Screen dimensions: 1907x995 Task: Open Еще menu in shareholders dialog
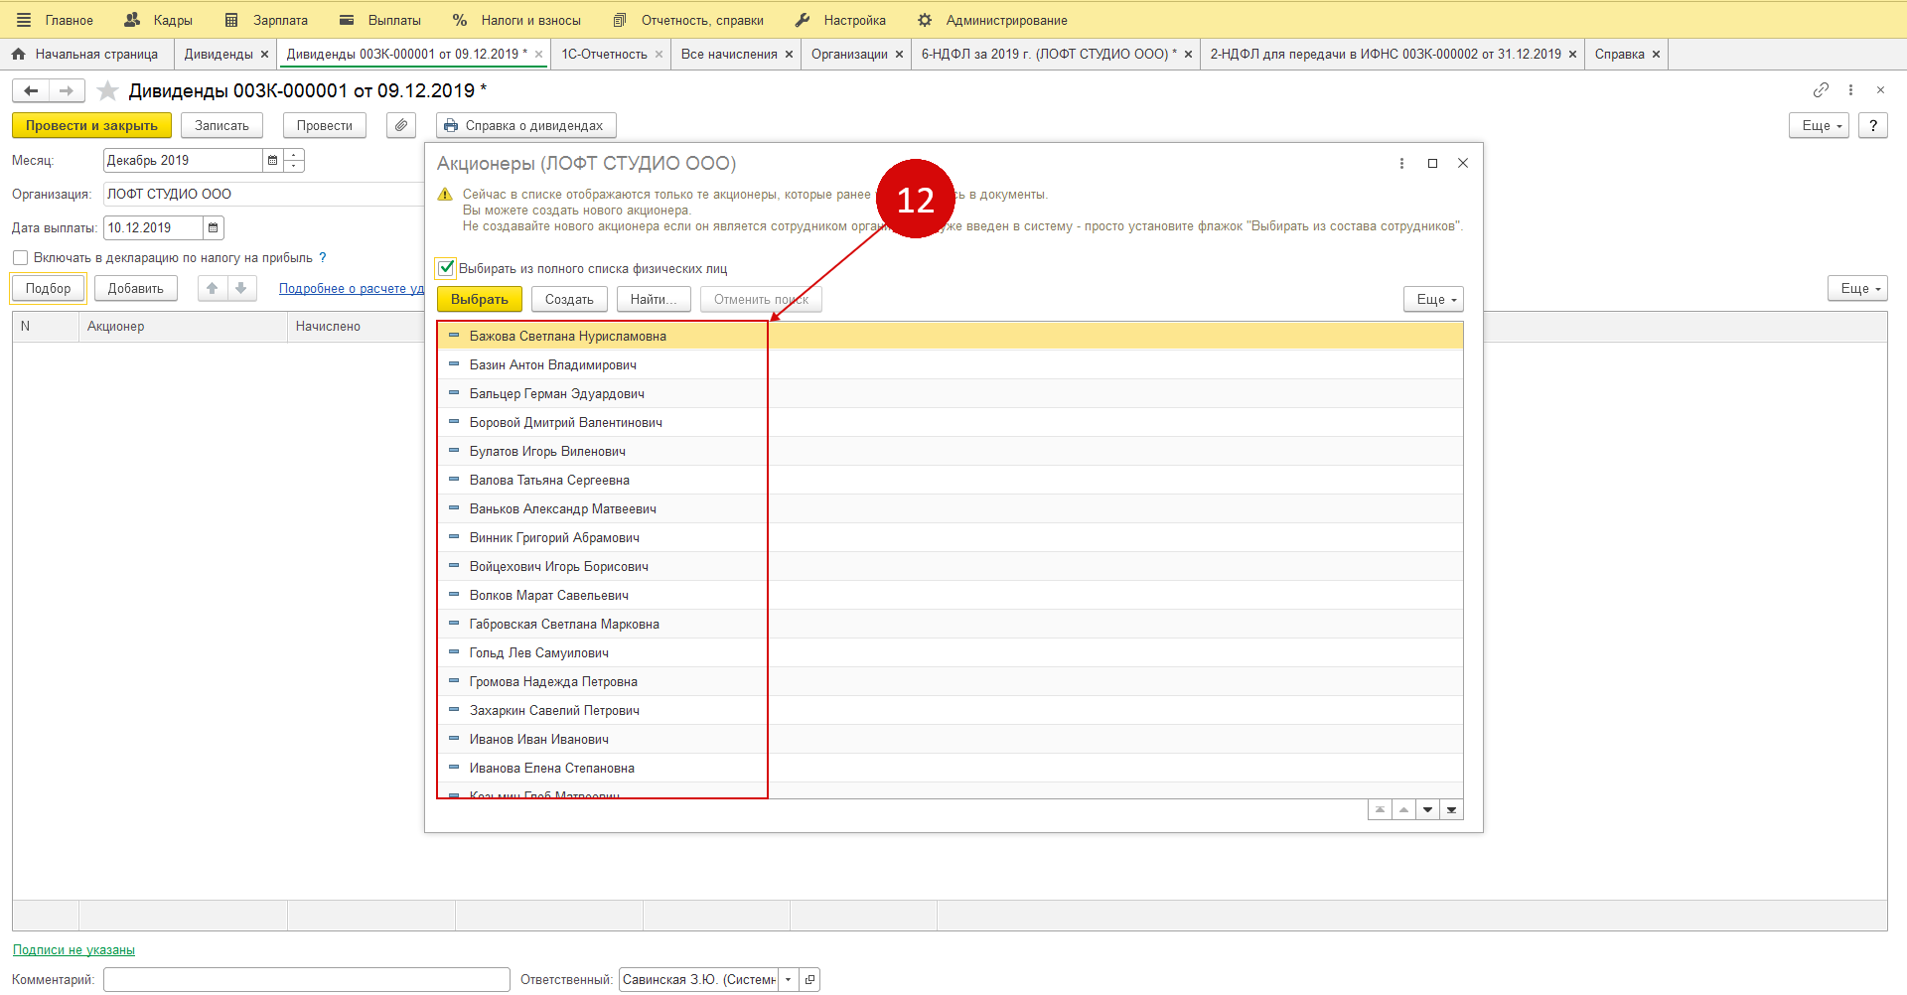1433,299
